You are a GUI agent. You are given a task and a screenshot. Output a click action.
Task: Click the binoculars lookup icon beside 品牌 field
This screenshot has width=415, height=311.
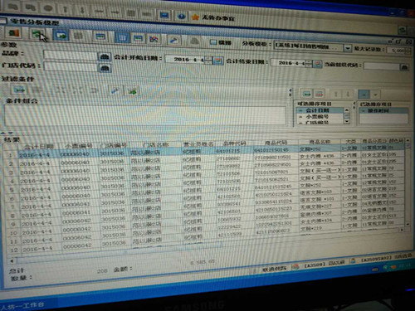(105, 57)
